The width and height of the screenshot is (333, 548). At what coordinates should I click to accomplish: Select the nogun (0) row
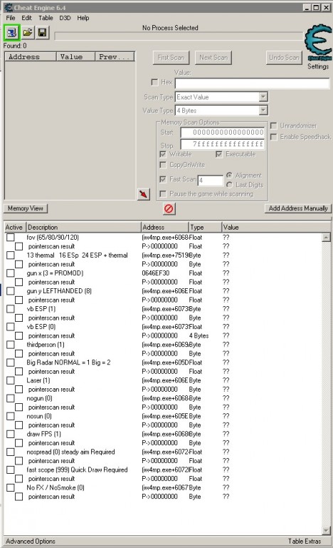point(164,398)
